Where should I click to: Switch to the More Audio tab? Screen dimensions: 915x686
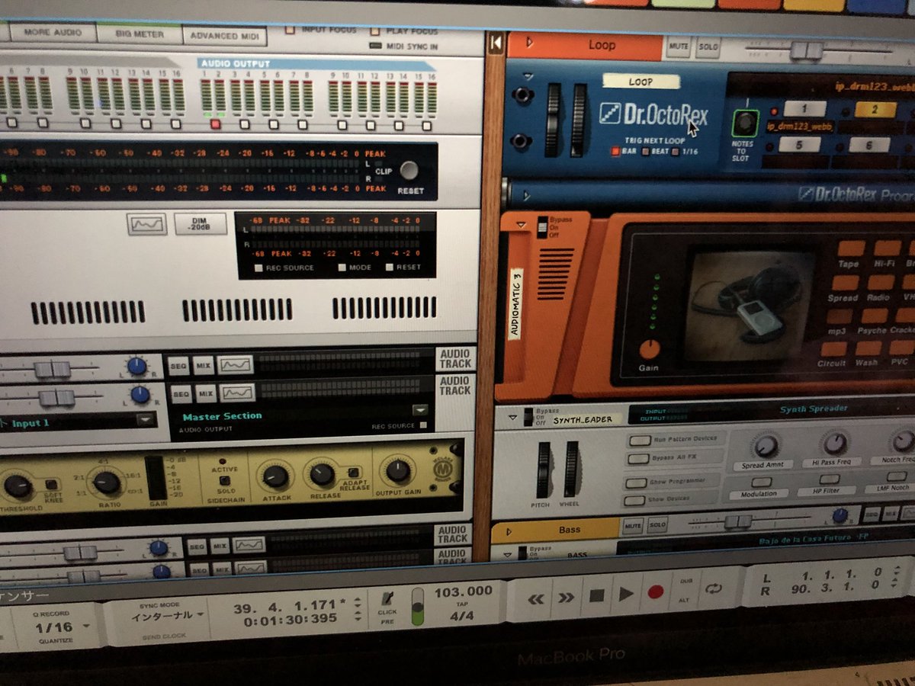(x=52, y=33)
